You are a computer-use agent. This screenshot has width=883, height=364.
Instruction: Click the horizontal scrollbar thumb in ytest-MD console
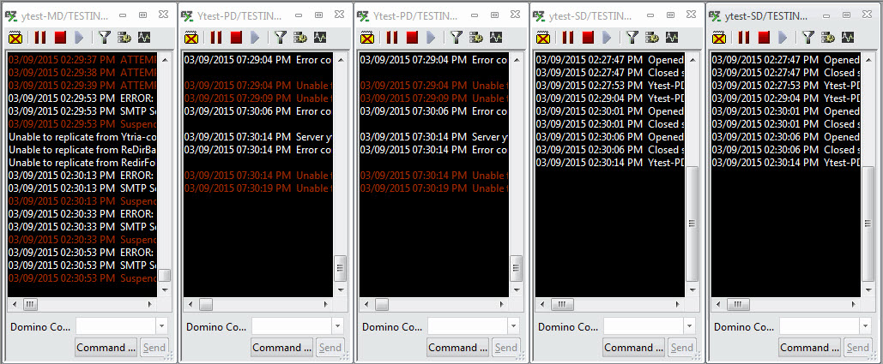[30, 304]
